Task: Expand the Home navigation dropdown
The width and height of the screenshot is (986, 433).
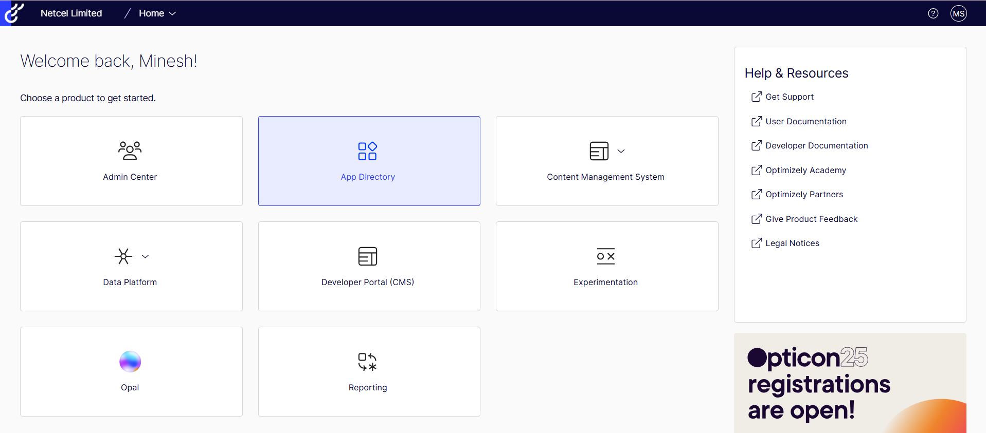Action: coord(157,13)
